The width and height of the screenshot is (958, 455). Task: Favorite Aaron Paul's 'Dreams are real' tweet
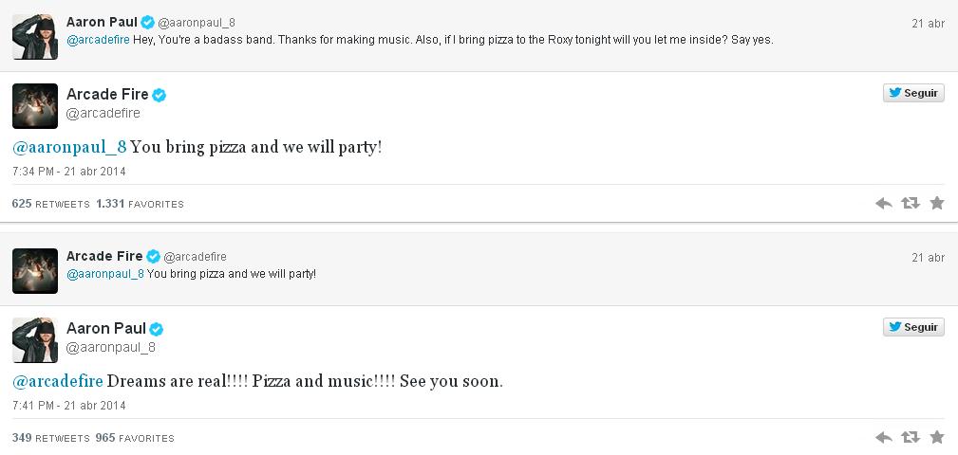(936, 437)
